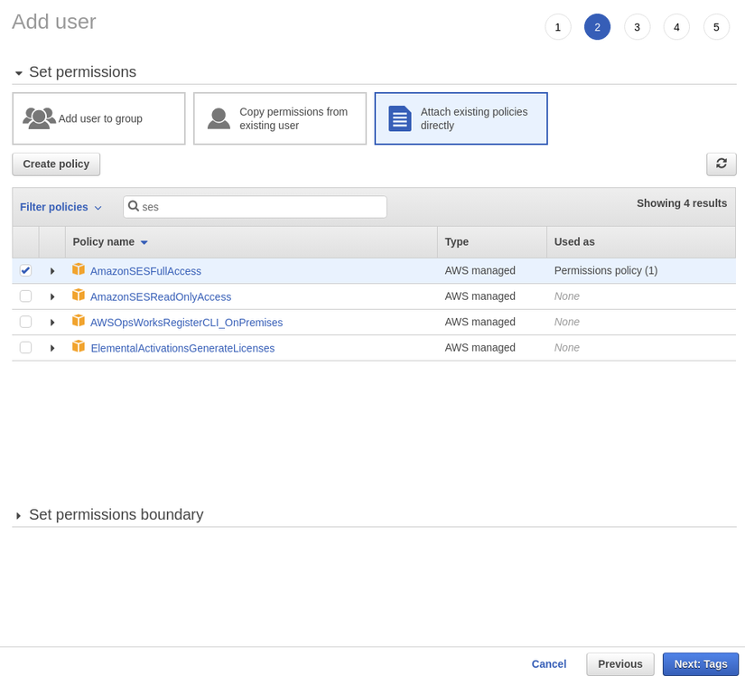Viewport: 745px width, 676px height.
Task: Focus the policy search field containing 'ses'
Action: click(x=262, y=207)
